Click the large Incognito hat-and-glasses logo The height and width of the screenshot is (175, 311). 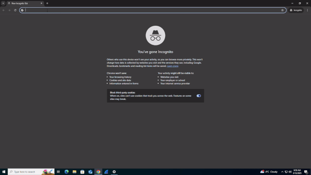click(x=155, y=35)
